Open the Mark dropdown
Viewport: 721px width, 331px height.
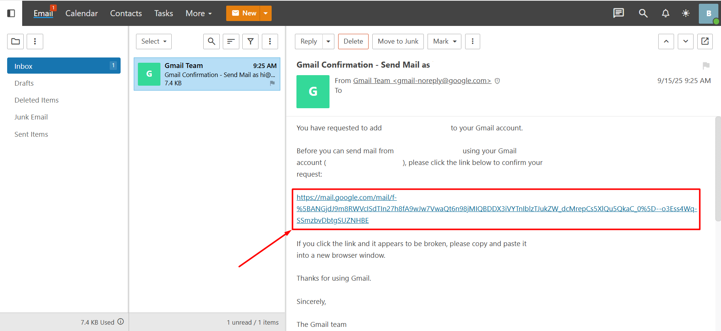click(x=444, y=41)
